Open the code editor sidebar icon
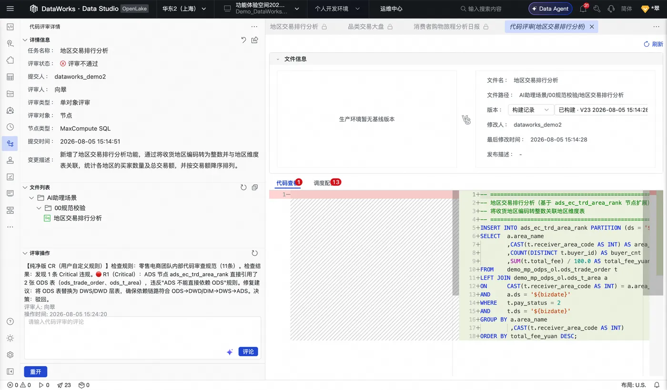Viewport: 667px width, 390px height. click(10, 27)
